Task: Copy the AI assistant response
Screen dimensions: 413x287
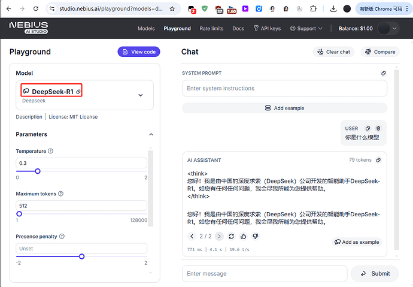Action: 378,160
